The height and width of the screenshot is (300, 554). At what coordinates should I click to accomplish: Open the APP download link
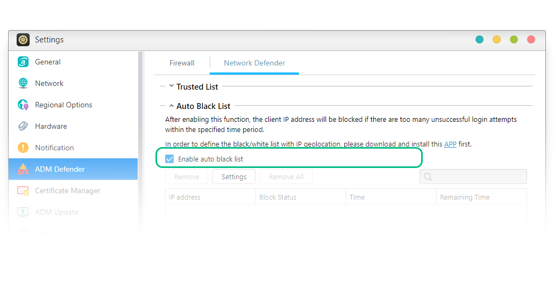(450, 144)
